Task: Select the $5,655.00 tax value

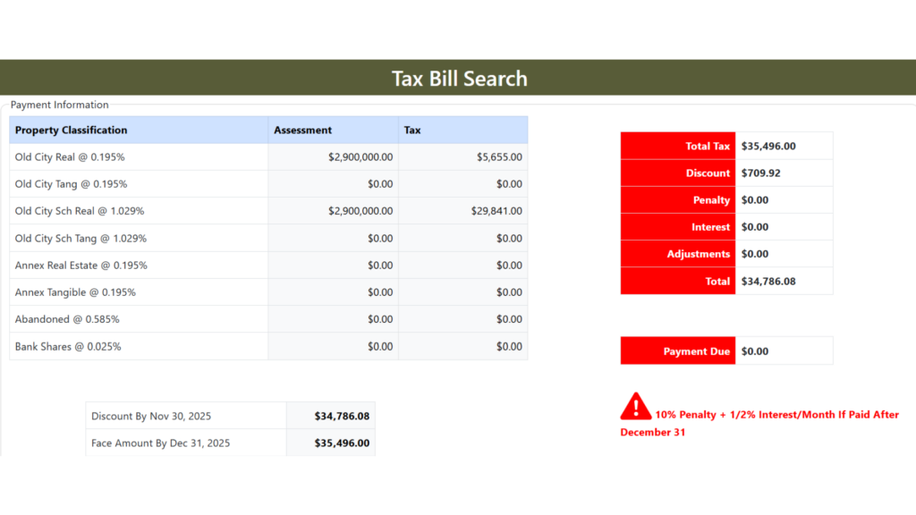Action: pos(499,157)
